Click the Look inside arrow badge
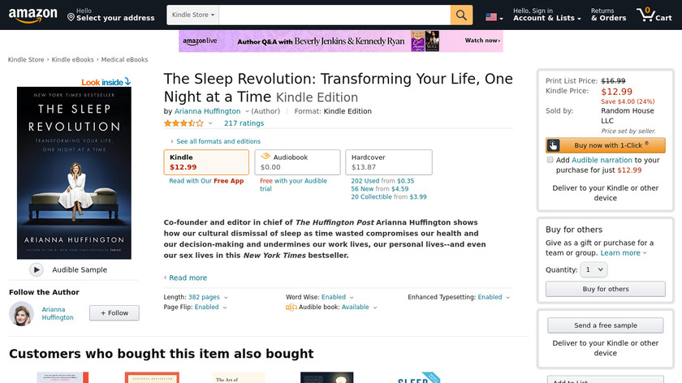Image resolution: width=682 pixels, height=383 pixels. 106,82
